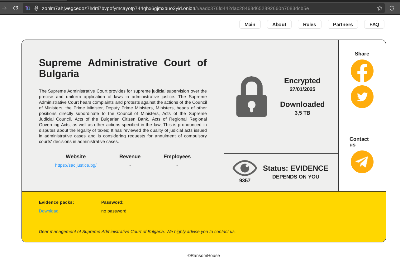Share the page on Facebook

[x=362, y=71]
